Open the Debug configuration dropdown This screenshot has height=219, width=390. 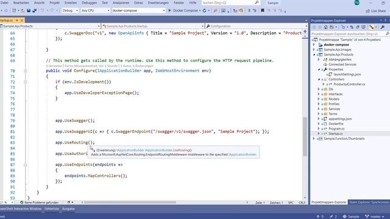tap(70, 11)
